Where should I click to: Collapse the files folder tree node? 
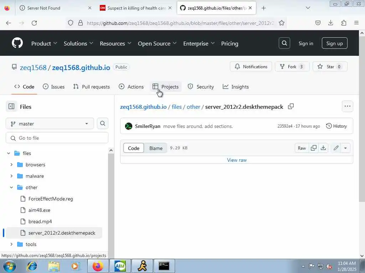tap(9, 153)
